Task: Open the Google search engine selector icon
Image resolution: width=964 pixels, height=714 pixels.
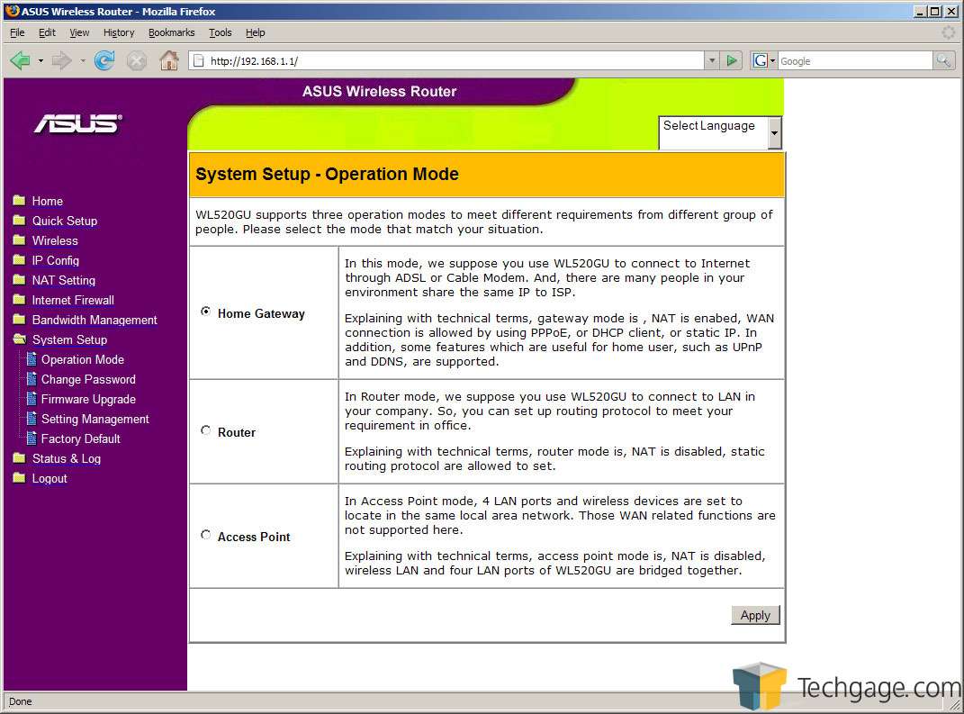Action: (x=763, y=60)
